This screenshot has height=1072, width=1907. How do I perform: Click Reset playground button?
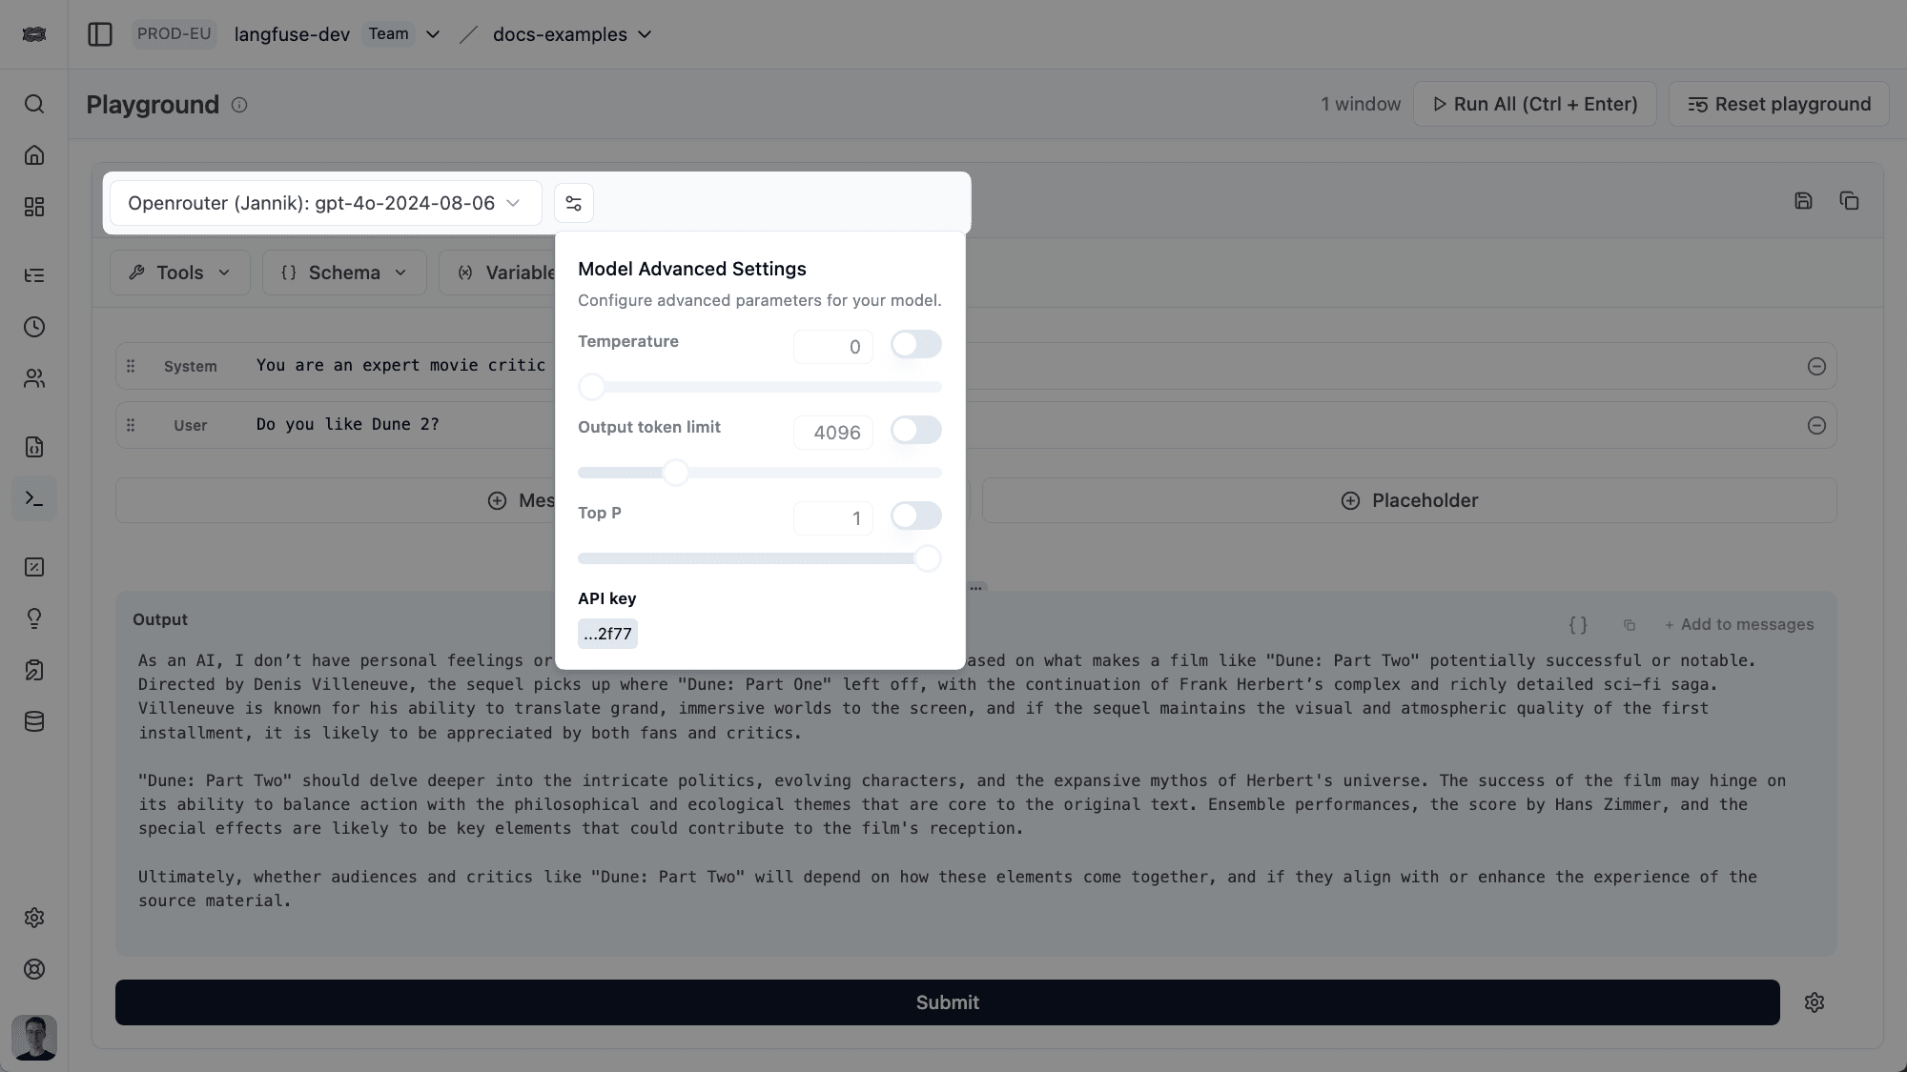tap(1778, 104)
